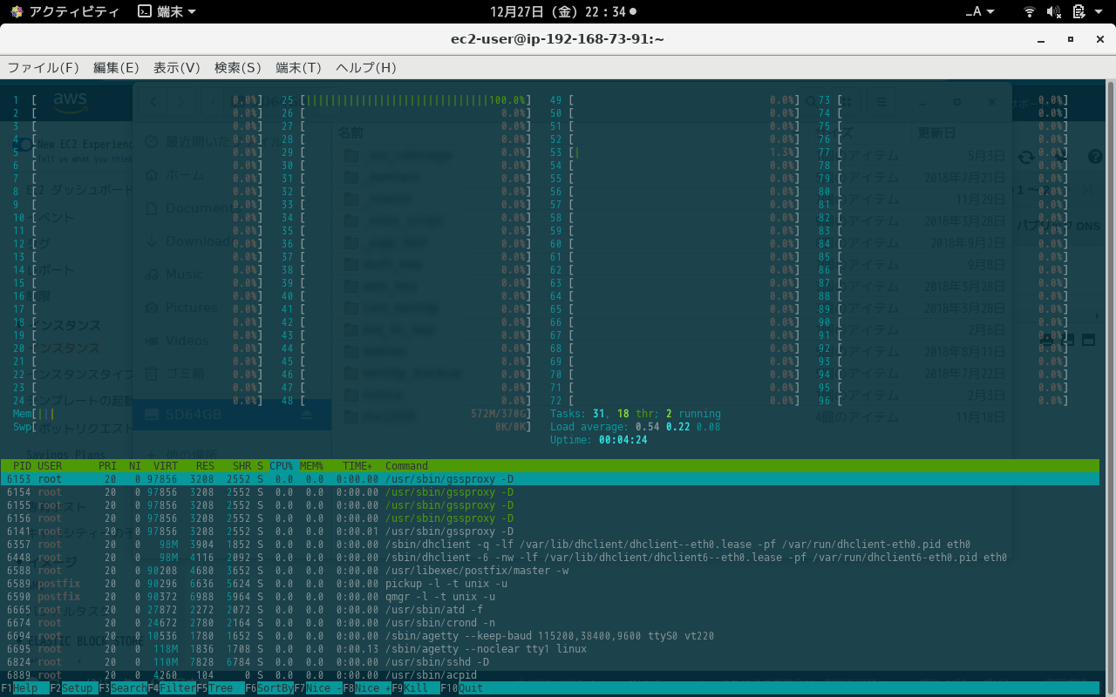Screen dimensions: 1116x697
Task: Select the postfix/master process row
Action: (x=550, y=571)
